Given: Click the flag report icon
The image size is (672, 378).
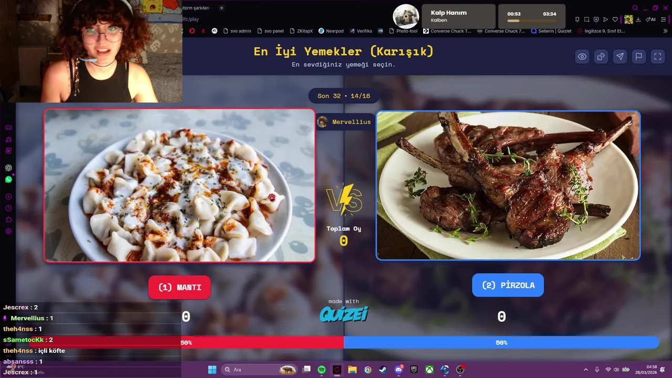Looking at the screenshot, I should pyautogui.click(x=639, y=57).
